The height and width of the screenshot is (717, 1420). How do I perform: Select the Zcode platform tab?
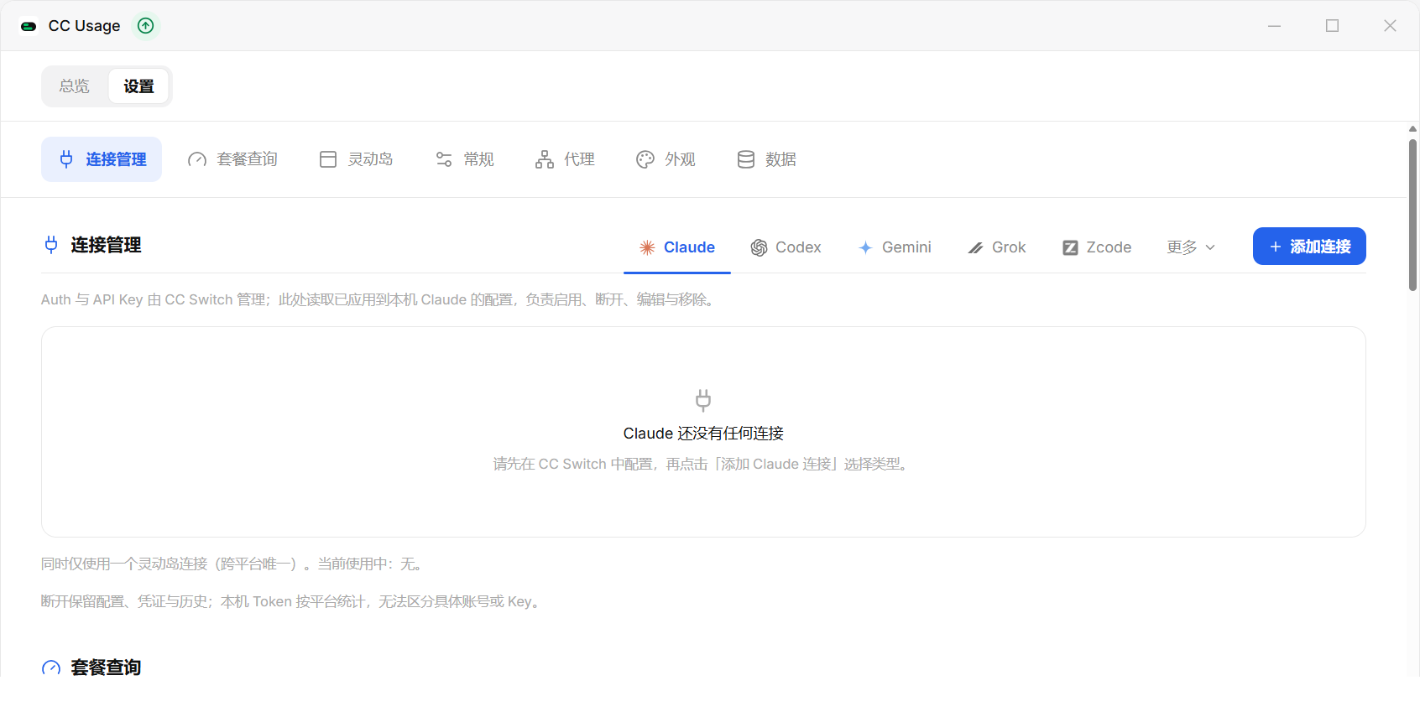tap(1097, 247)
